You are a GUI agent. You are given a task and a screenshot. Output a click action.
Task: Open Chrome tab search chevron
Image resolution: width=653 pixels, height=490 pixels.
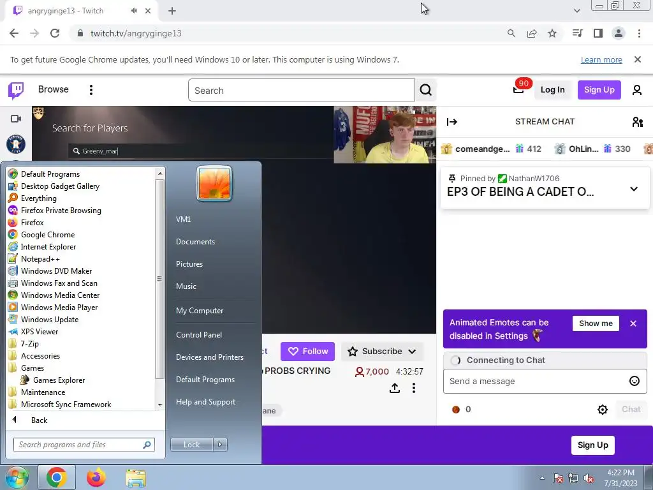click(x=576, y=11)
